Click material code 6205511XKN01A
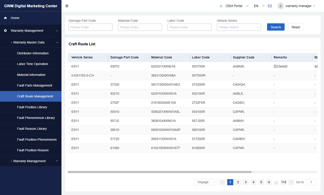 click(x=163, y=66)
